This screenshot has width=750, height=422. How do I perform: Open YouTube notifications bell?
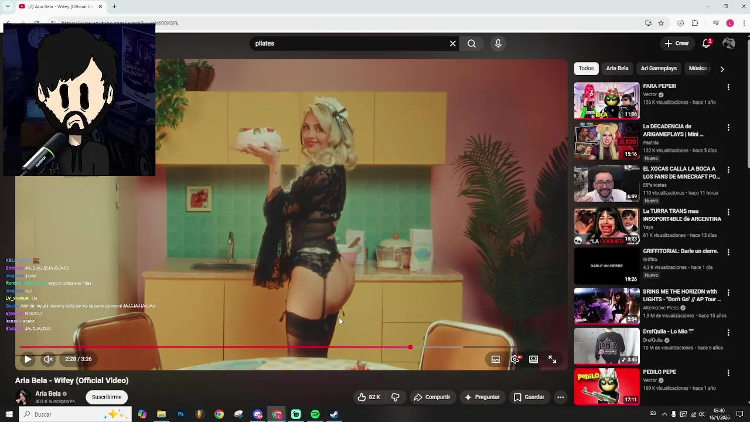(x=706, y=43)
